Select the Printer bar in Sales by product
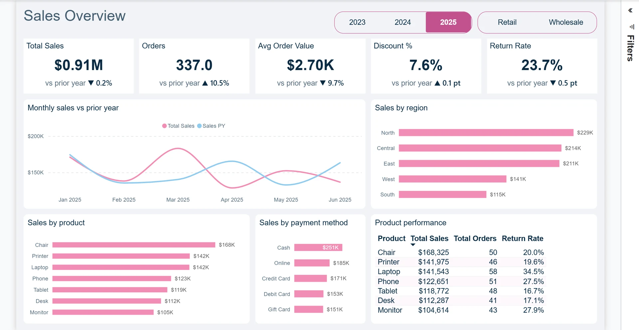Screen dimensions: 639x330 [x=121, y=256]
